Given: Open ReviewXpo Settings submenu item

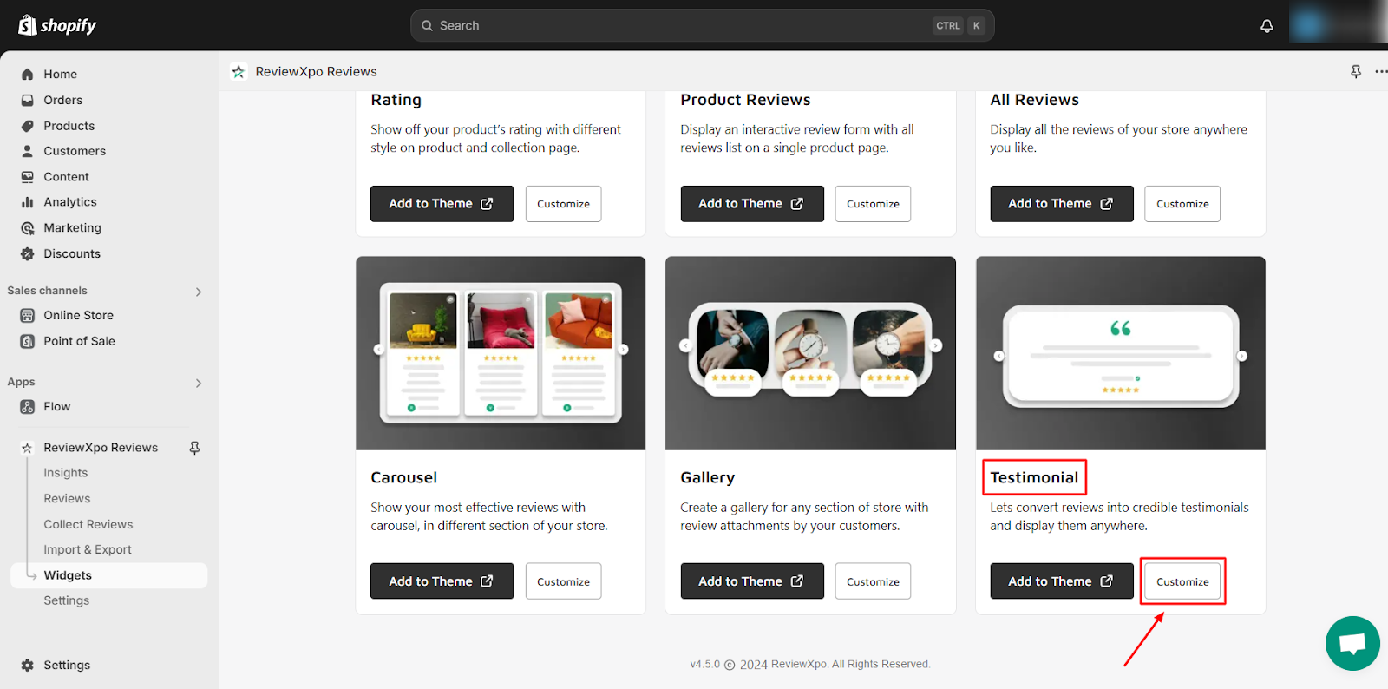Looking at the screenshot, I should point(67,600).
